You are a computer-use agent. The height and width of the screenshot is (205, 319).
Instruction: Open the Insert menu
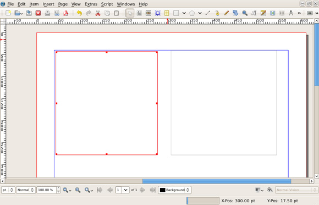48,4
